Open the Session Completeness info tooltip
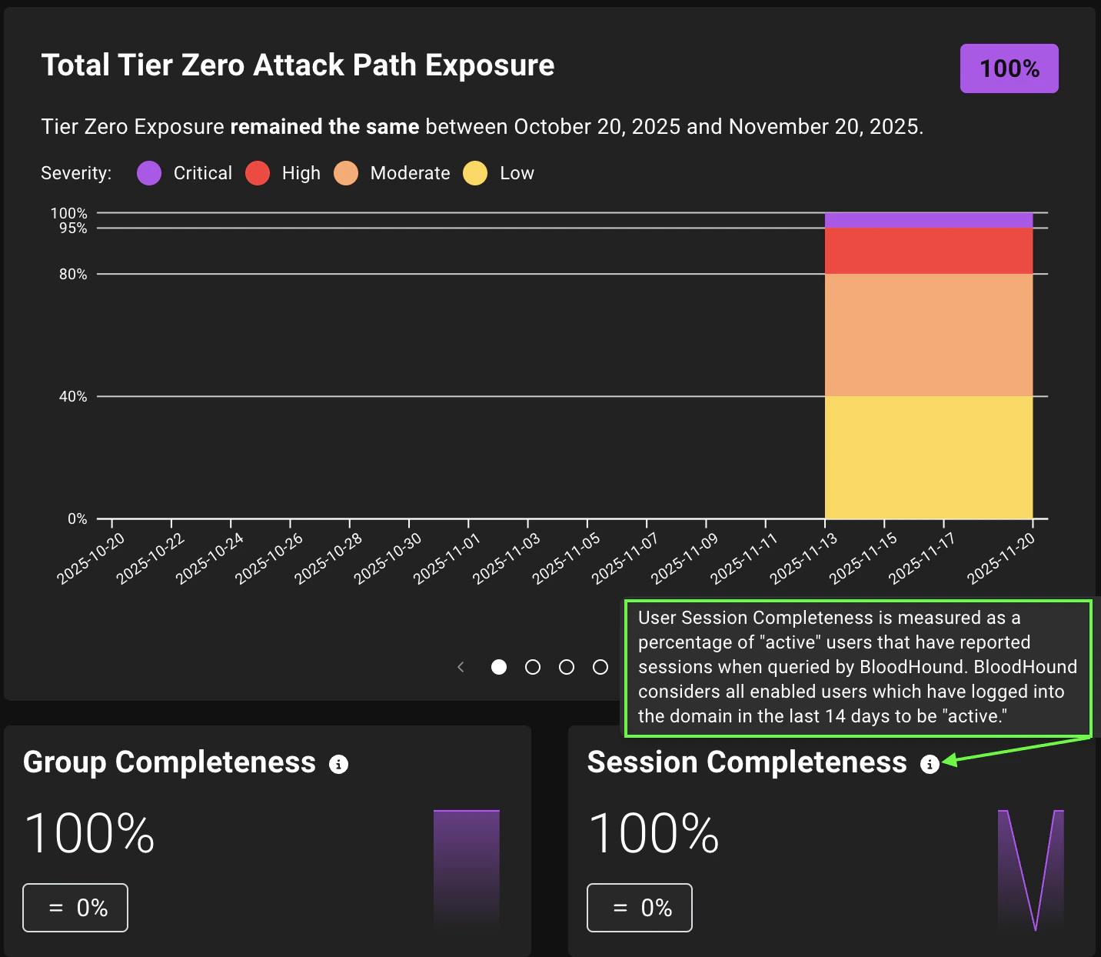Image resolution: width=1101 pixels, height=957 pixels. click(x=930, y=765)
